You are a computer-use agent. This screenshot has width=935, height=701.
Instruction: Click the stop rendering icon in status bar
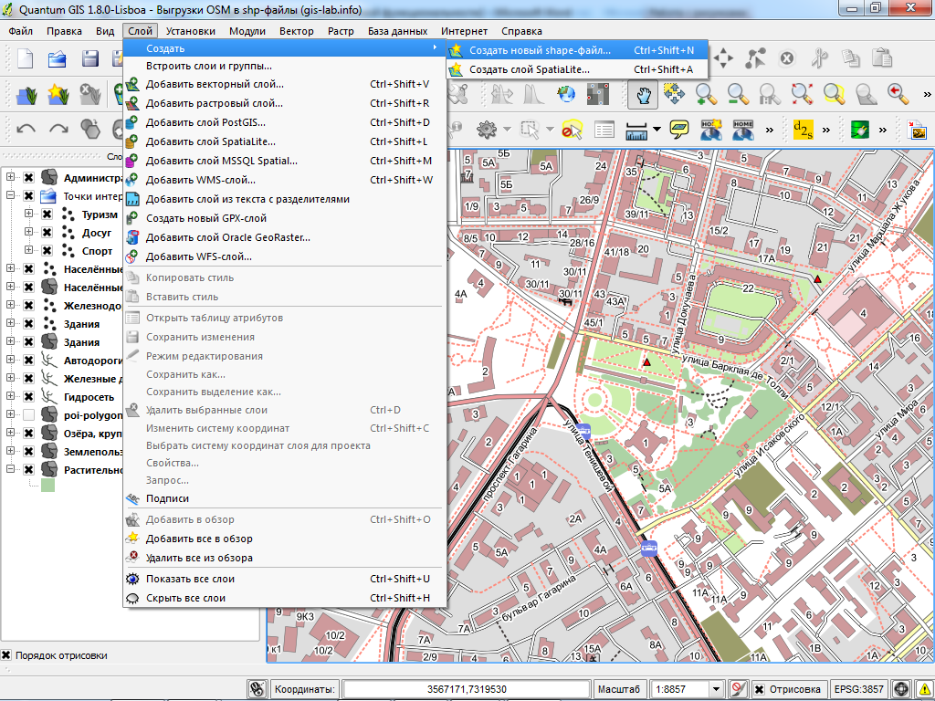[x=738, y=689]
